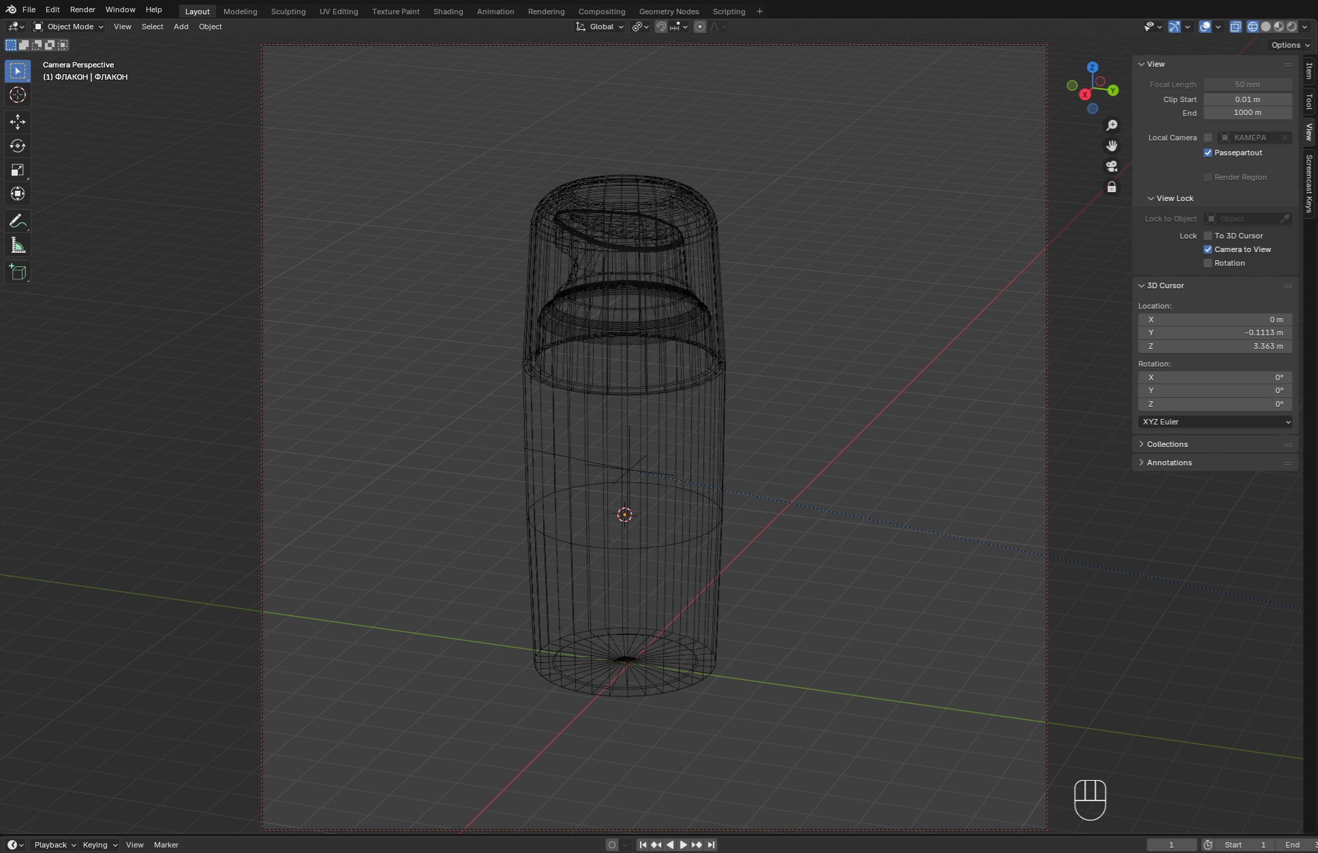Select the Measure tool
This screenshot has height=853, width=1318.
pos(18,245)
